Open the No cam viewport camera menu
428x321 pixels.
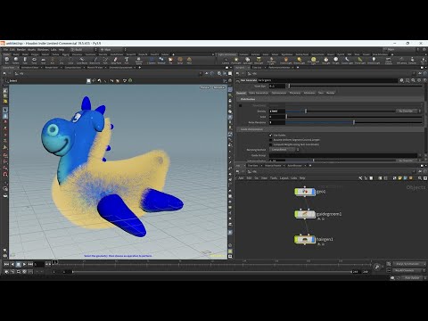(x=219, y=87)
